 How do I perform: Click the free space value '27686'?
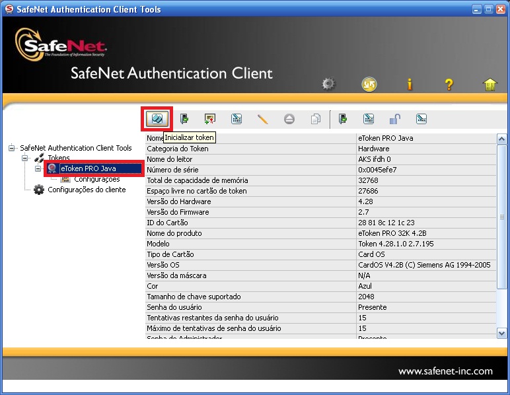[368, 191]
